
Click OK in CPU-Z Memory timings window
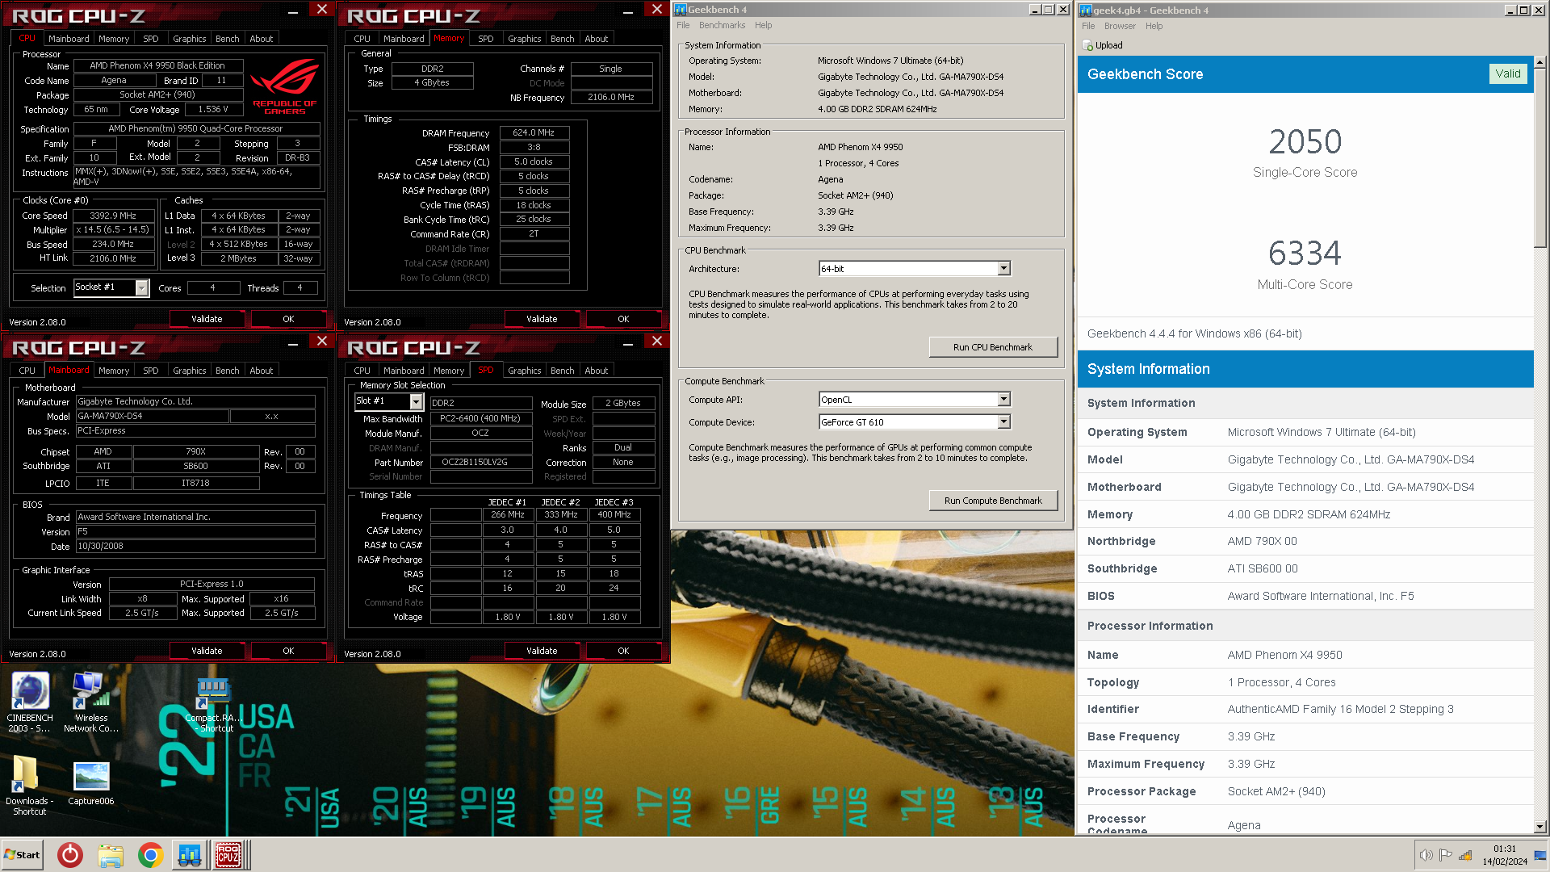(623, 319)
